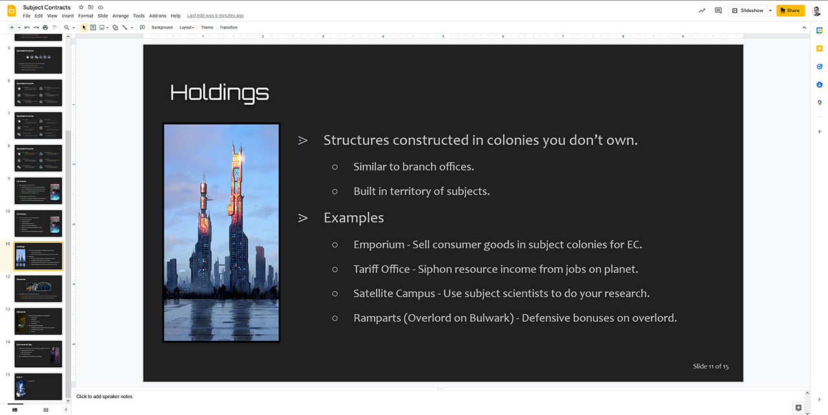828x415 pixels.
Task: Open the View menu
Action: [x=52, y=16]
